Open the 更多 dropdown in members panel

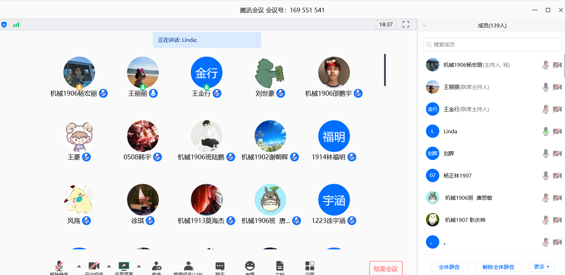(541, 267)
